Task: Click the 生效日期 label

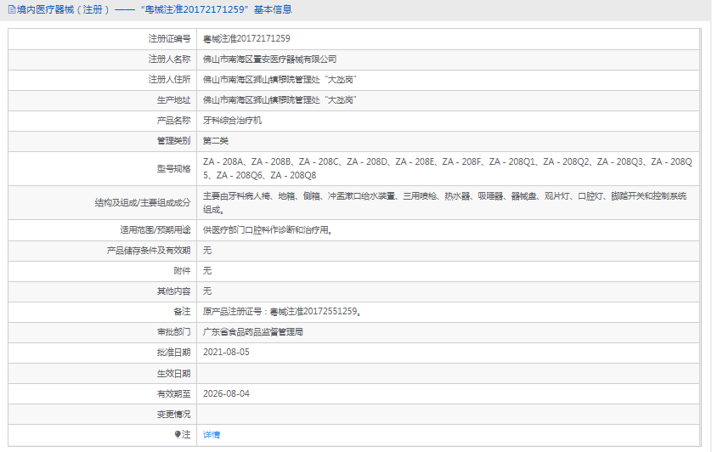Action: [174, 374]
